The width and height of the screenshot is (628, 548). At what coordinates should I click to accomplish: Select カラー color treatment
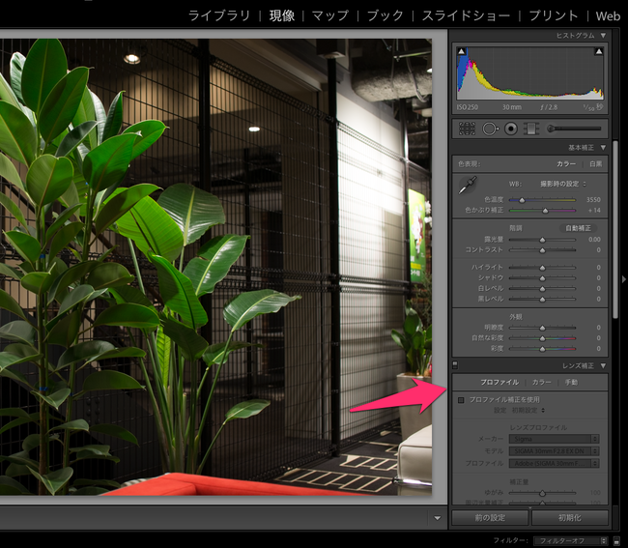pos(566,164)
